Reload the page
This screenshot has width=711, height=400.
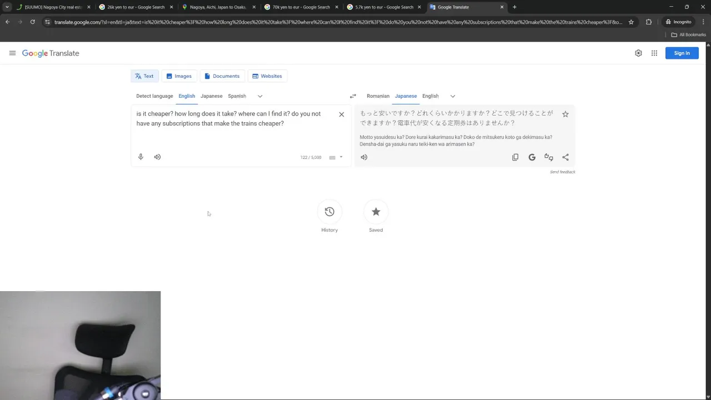pyautogui.click(x=32, y=22)
